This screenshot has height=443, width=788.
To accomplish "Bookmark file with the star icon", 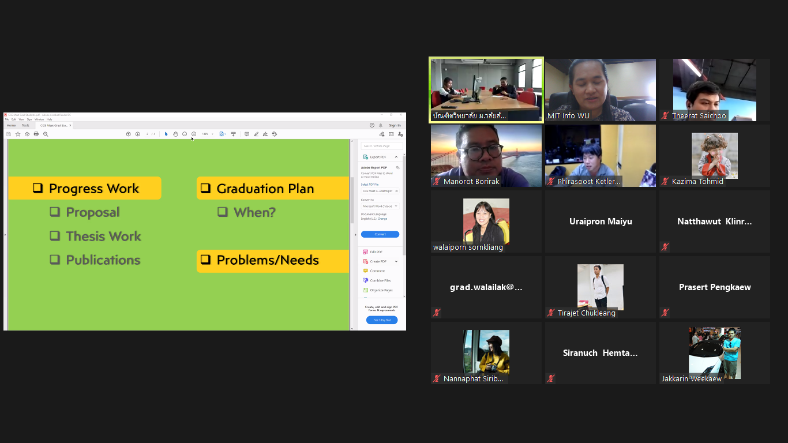I will [18, 134].
